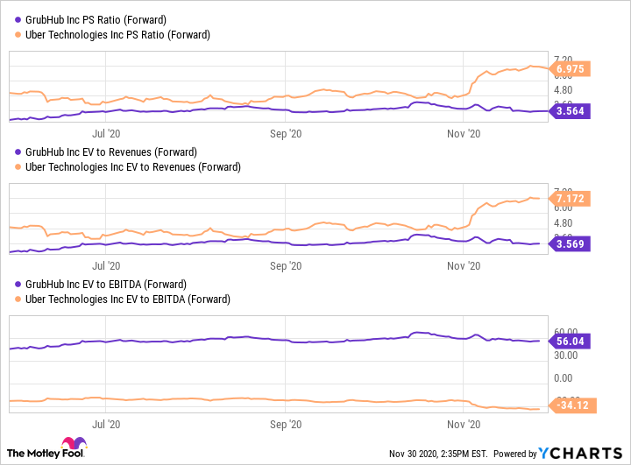The width and height of the screenshot is (631, 465).
Task: Select Uber Technologies EV to Revenues legend label
Action: click(x=133, y=167)
